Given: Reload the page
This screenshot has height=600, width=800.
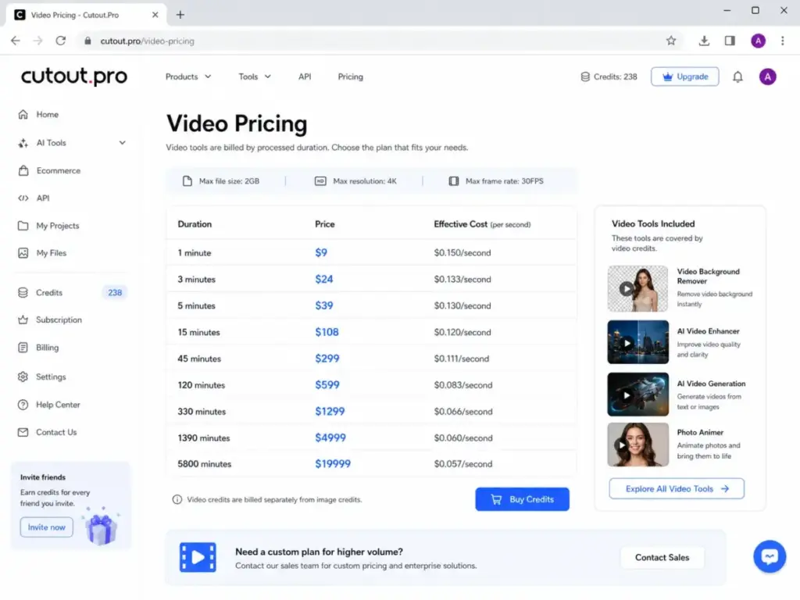Looking at the screenshot, I should [61, 41].
